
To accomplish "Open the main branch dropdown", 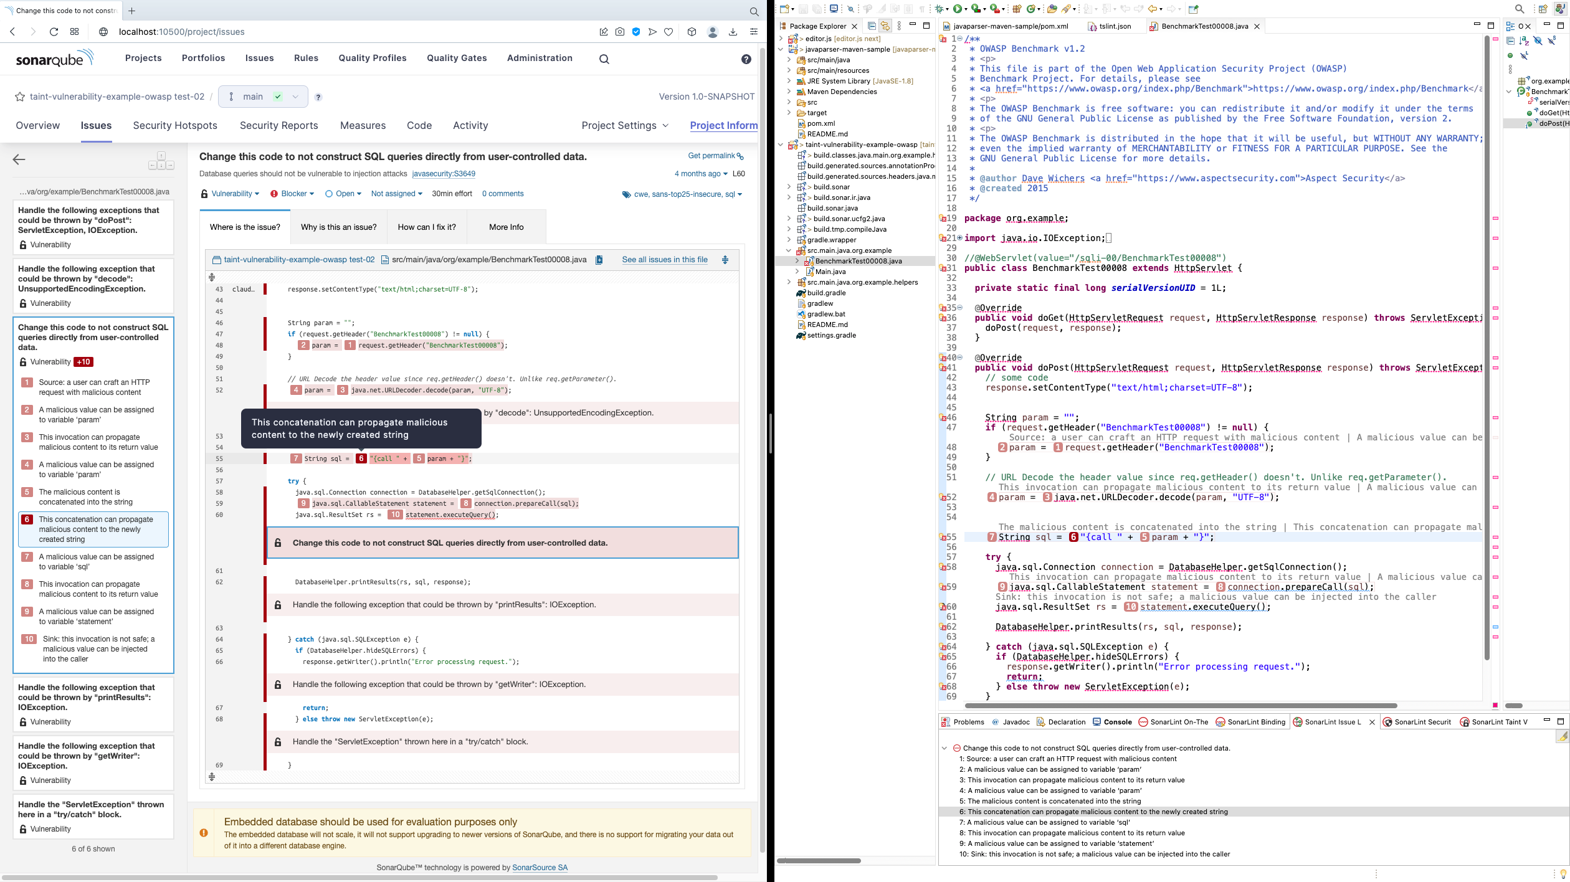I will 263,97.
